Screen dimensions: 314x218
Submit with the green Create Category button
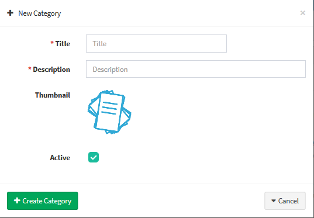click(x=43, y=200)
